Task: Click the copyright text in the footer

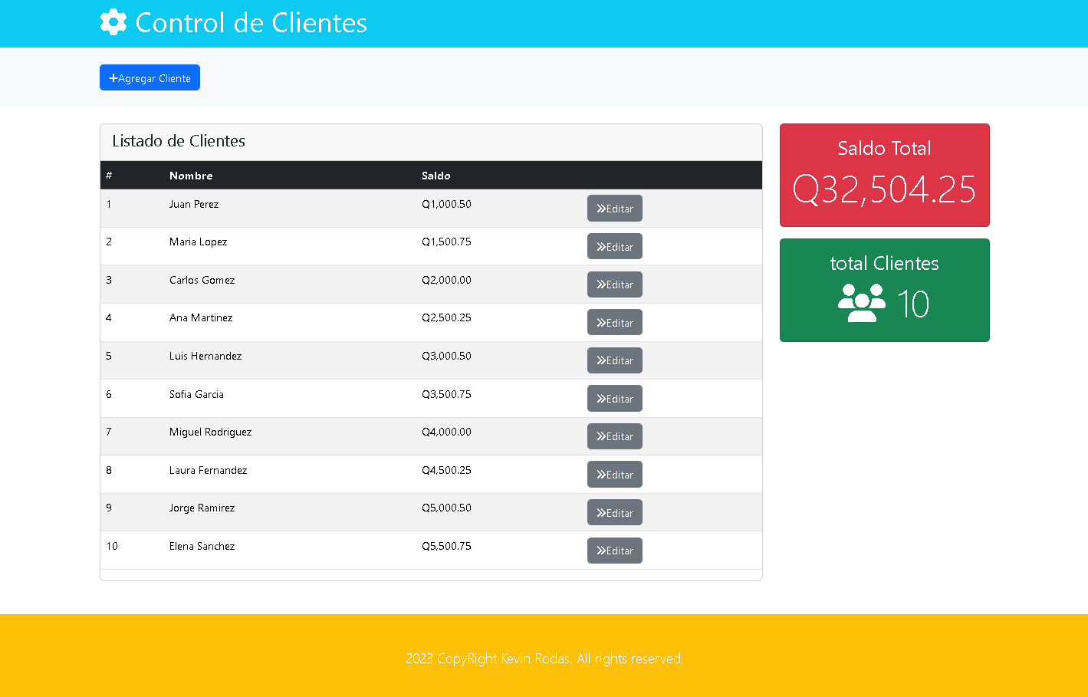Action: pyautogui.click(x=544, y=658)
